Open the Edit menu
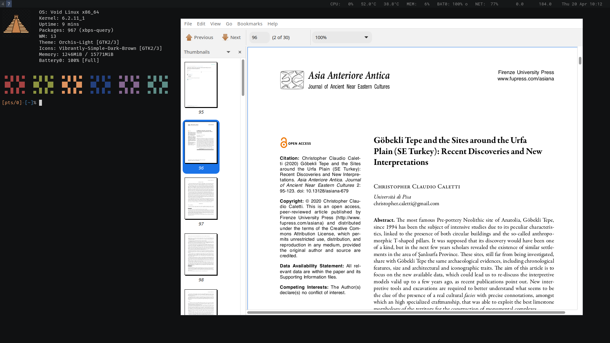610x343 pixels. pos(201,24)
